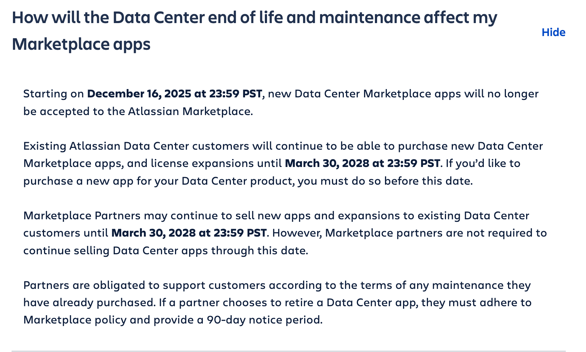
Task: Click the Hide link beside the heading
Action: coord(553,32)
